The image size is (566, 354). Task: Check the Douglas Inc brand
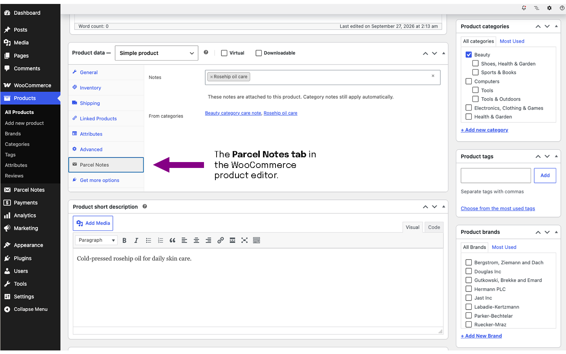(469, 271)
